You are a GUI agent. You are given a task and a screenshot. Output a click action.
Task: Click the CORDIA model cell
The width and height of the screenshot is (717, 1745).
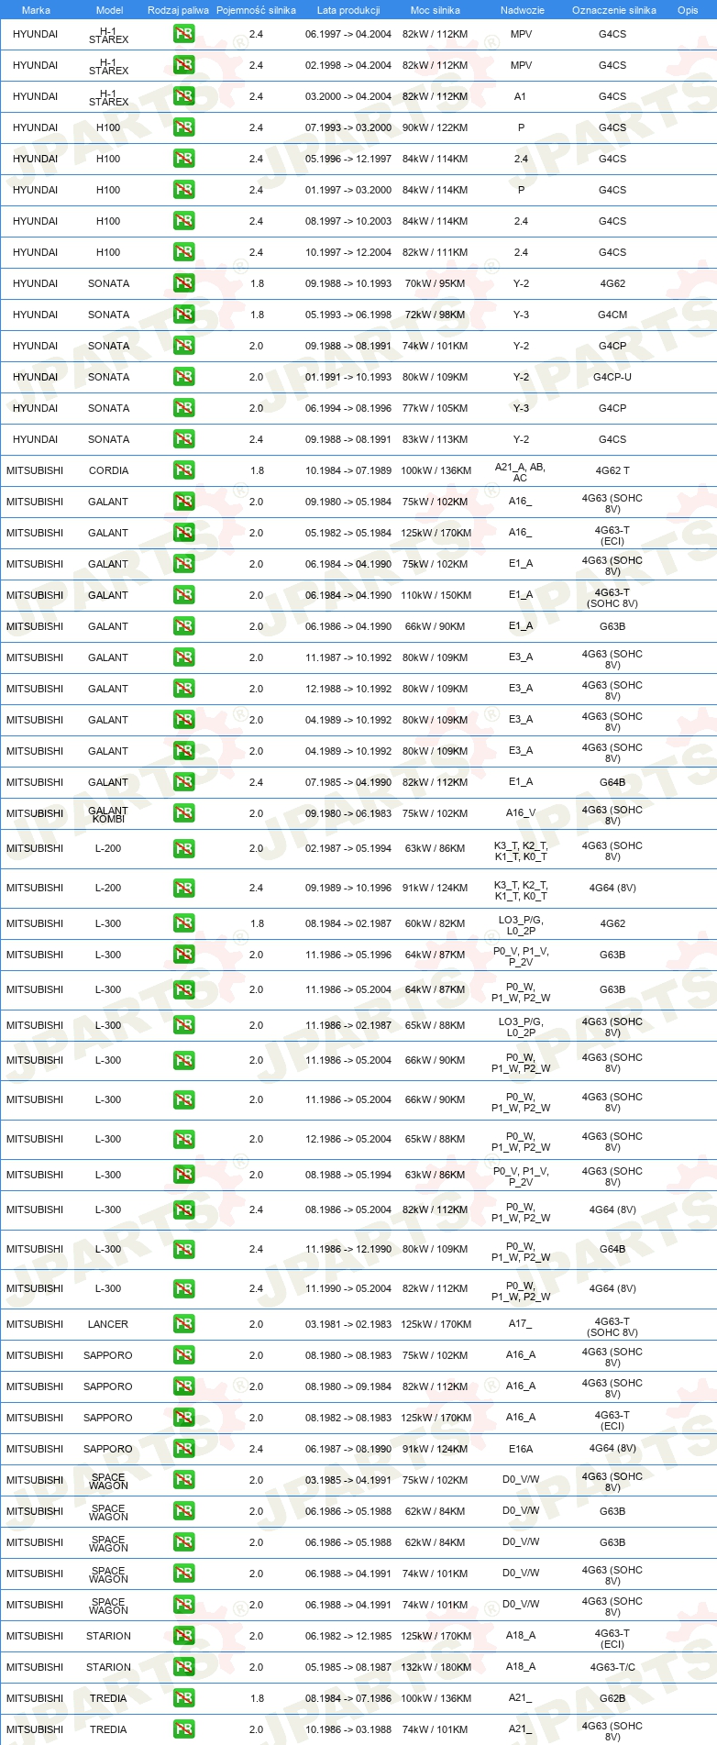[x=108, y=470]
